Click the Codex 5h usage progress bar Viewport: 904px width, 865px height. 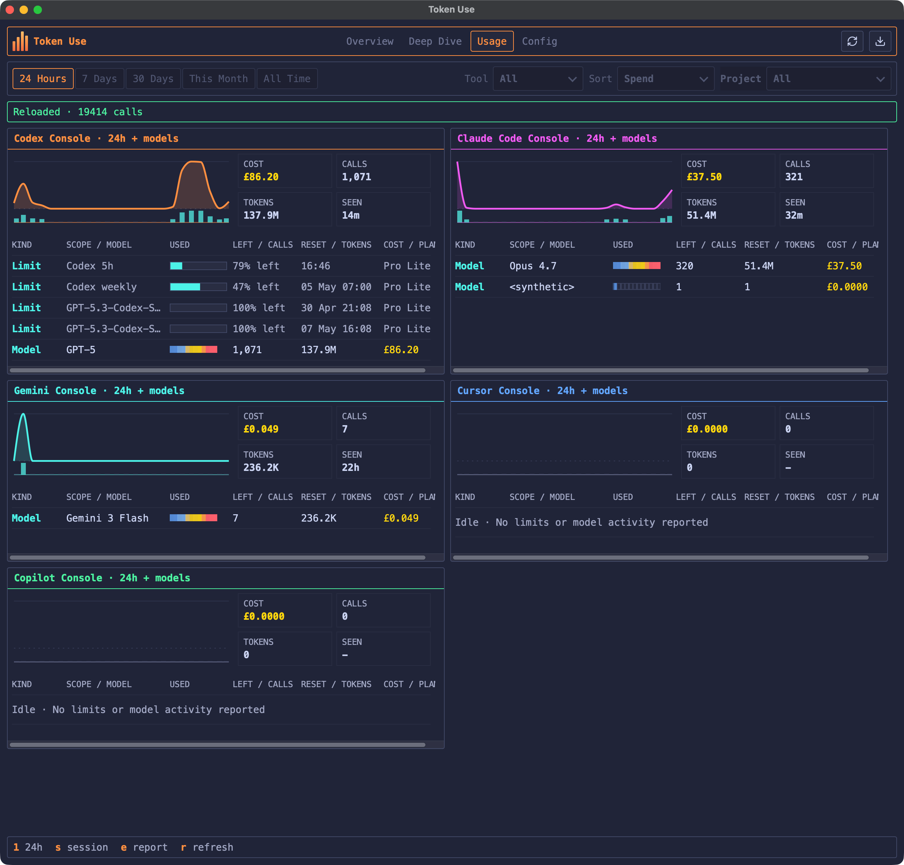click(x=198, y=266)
